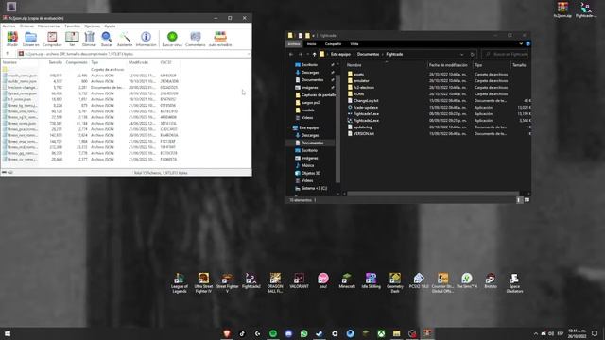Select Música in the Explorer sidebar
This screenshot has height=340, width=605.
(x=307, y=166)
